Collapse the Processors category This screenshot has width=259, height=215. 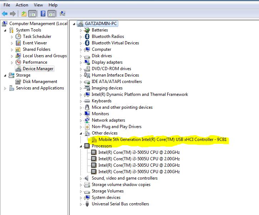click(81, 146)
